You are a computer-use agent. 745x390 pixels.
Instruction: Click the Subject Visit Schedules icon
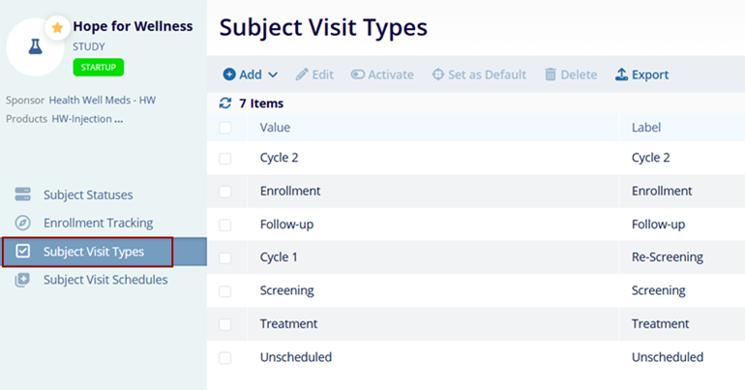[23, 280]
